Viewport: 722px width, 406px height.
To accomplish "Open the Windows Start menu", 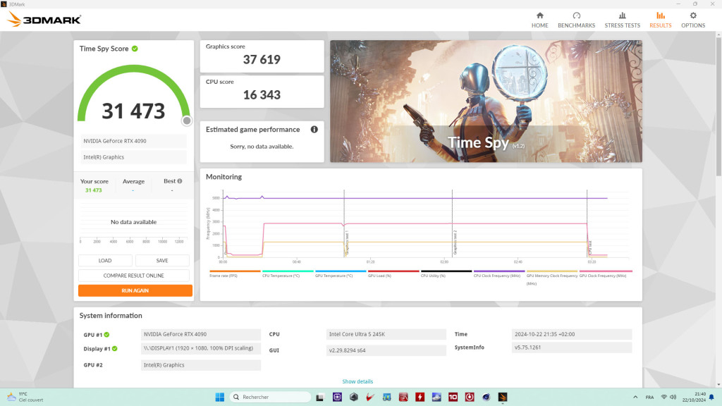I will click(x=220, y=397).
